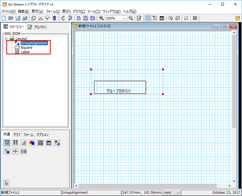Select the shapes tool with red circle
This screenshot has height=196, width=242.
coord(32,143)
